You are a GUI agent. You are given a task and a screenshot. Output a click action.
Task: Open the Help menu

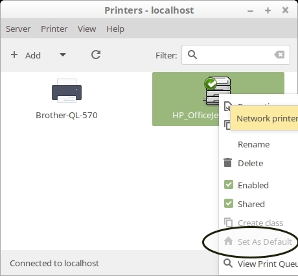(115, 29)
